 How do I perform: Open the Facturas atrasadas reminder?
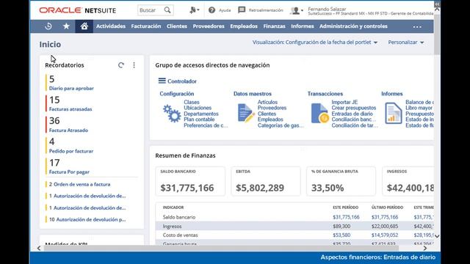(x=70, y=109)
